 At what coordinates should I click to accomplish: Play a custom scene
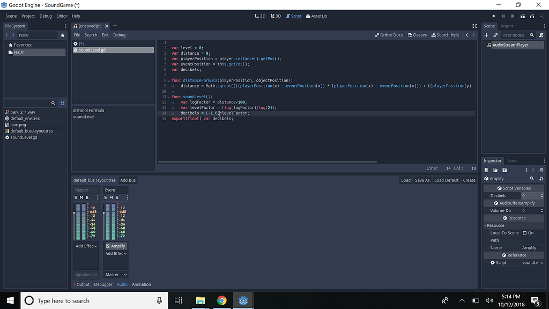click(x=532, y=16)
